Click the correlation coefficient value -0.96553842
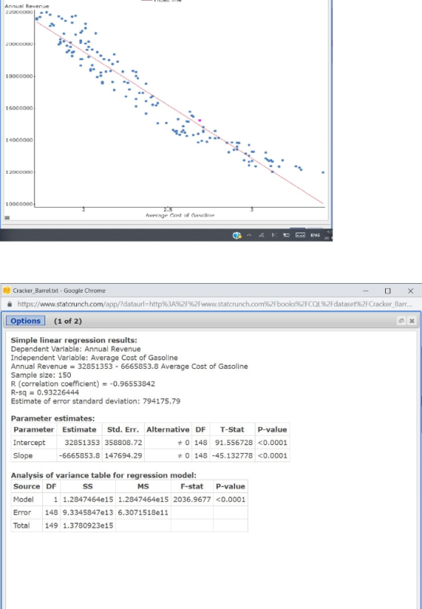This screenshot has width=422, height=609. tap(133, 384)
